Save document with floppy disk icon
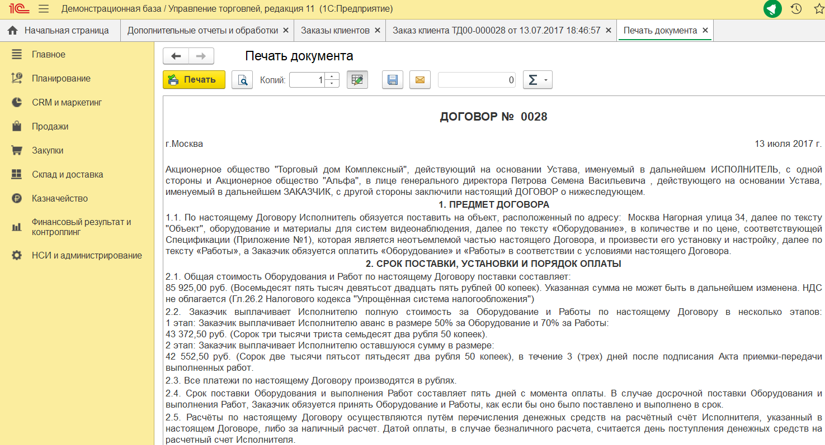The width and height of the screenshot is (825, 445). pos(393,80)
